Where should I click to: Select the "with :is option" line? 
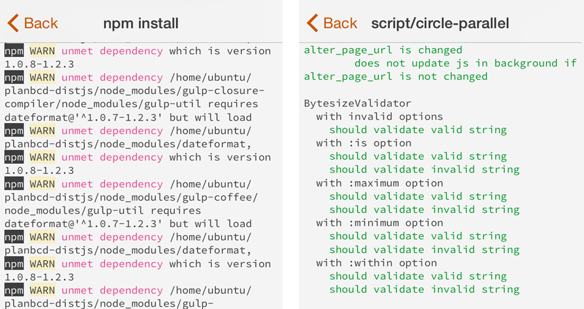[x=363, y=143]
